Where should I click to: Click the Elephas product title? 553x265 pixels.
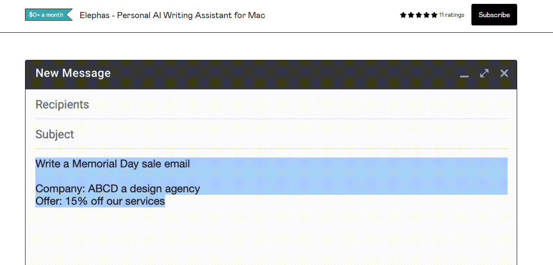[172, 16]
